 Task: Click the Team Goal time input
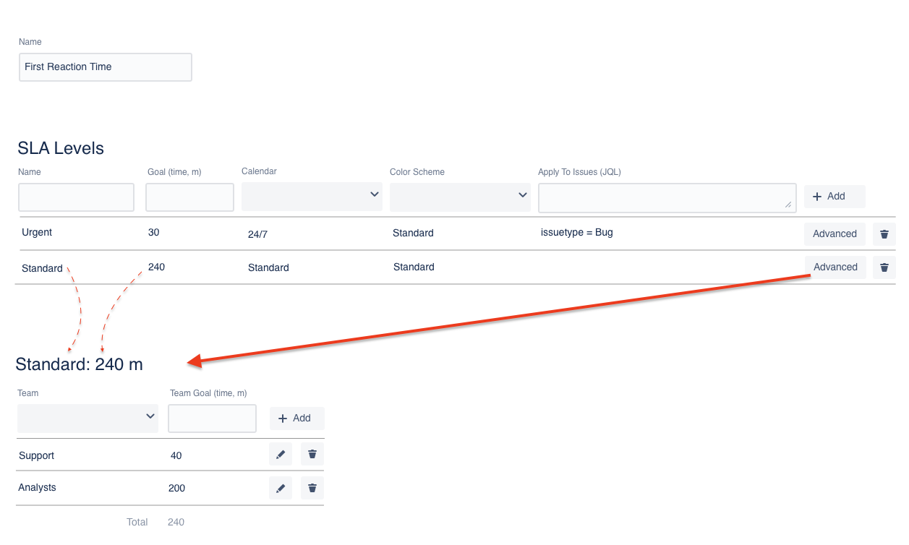coord(212,419)
